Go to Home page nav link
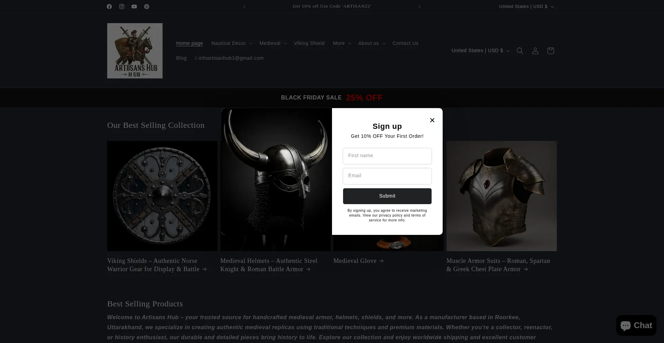664x343 pixels. (x=190, y=43)
